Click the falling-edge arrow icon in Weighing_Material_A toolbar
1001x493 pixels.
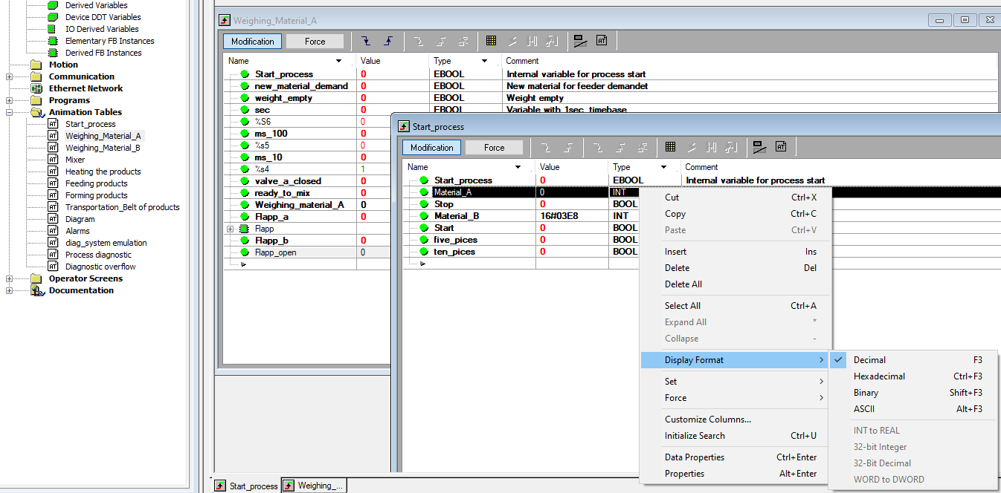pos(366,42)
